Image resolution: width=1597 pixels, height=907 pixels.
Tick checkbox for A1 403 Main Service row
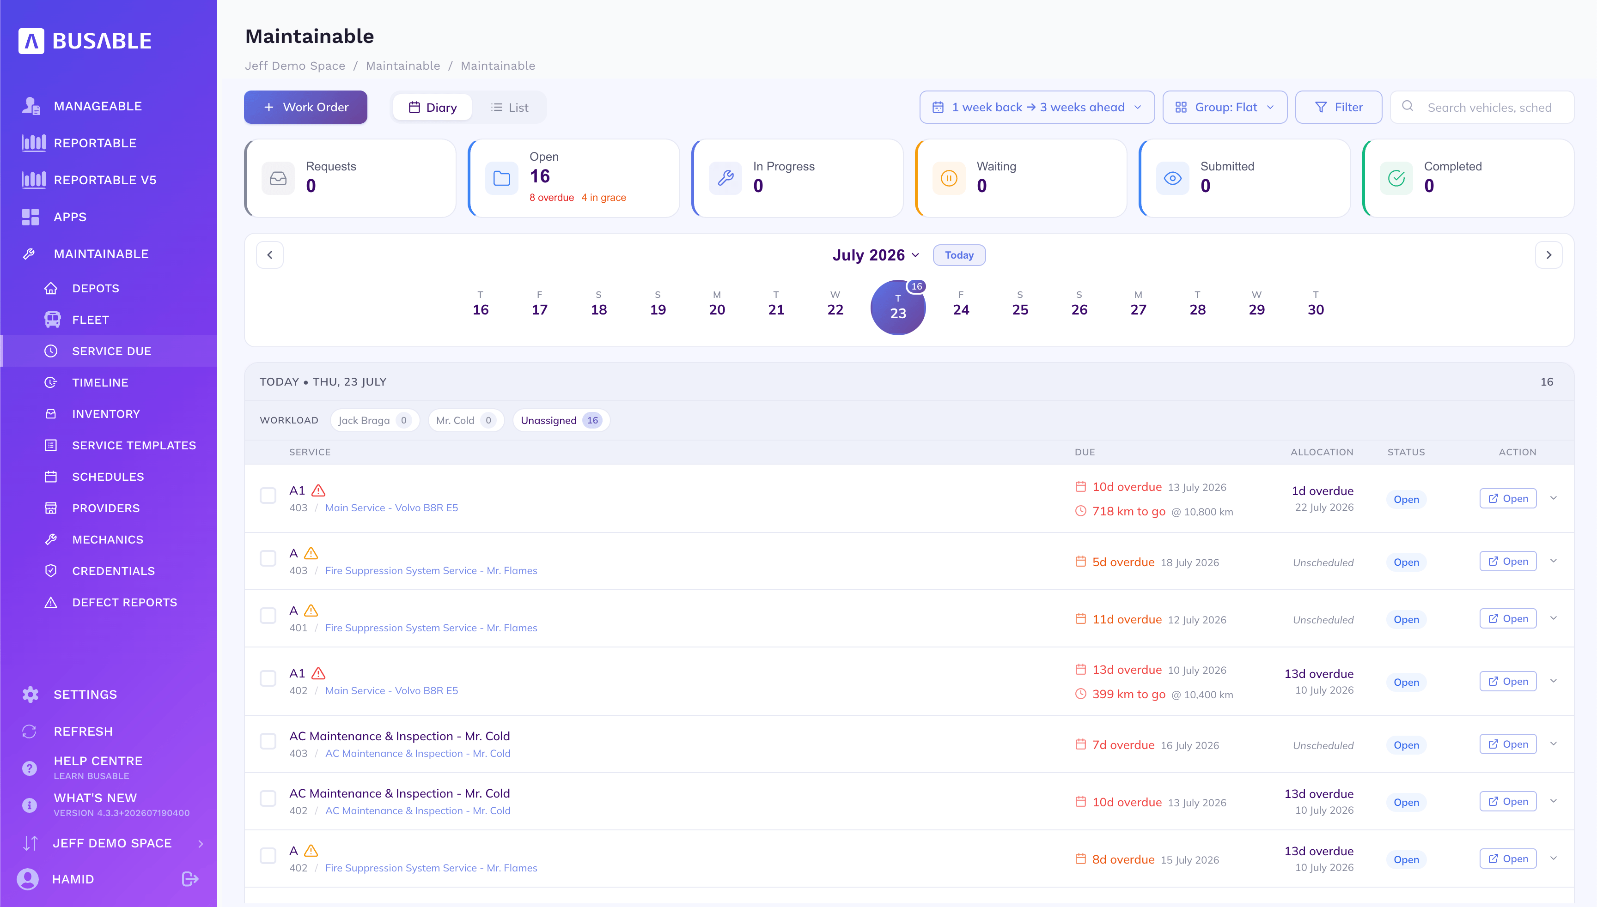click(x=268, y=496)
